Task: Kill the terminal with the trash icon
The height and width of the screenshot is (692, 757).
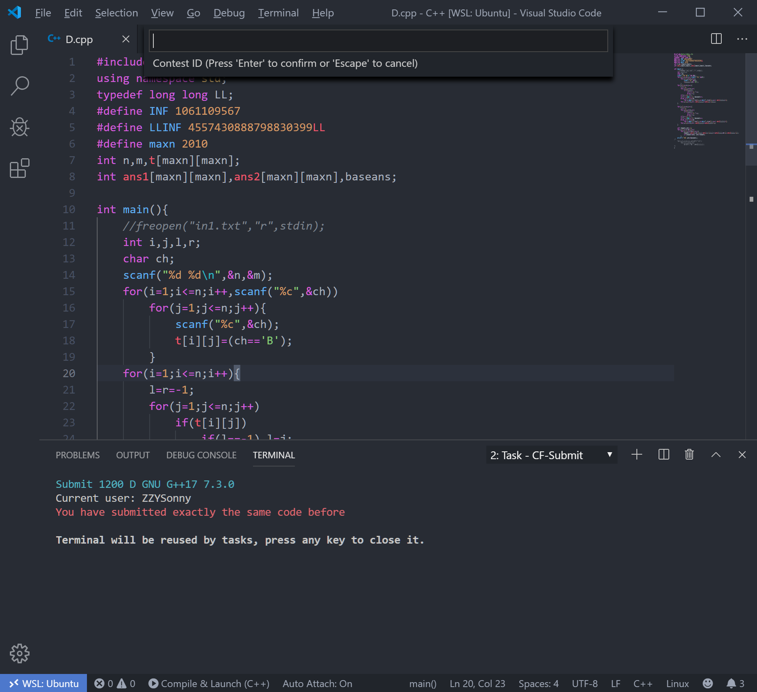Action: [x=689, y=455]
